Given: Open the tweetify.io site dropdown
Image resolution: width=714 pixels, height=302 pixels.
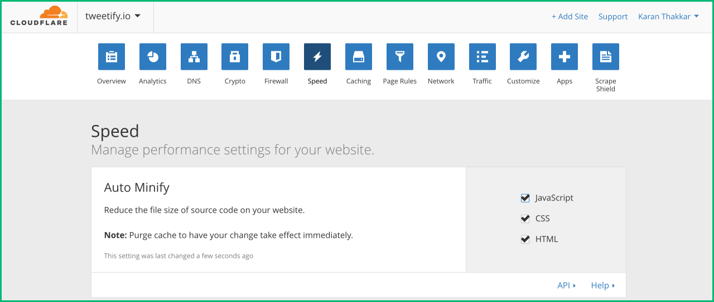Looking at the screenshot, I should pyautogui.click(x=113, y=16).
